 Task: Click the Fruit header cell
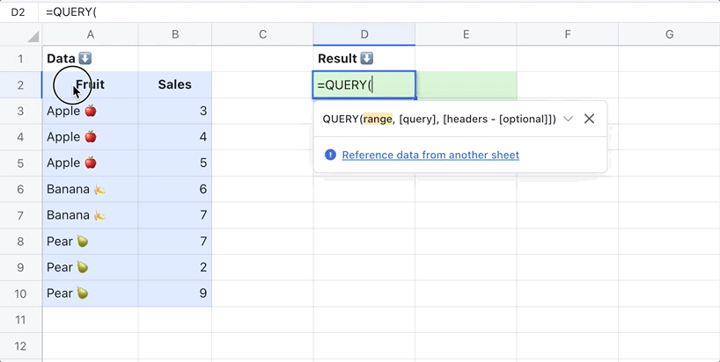coord(90,85)
